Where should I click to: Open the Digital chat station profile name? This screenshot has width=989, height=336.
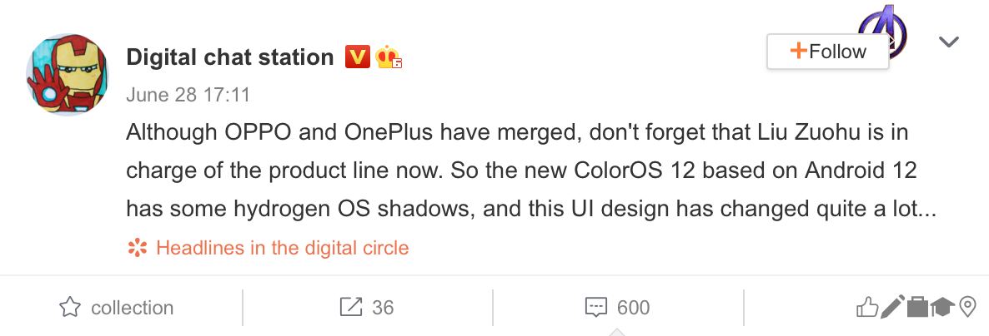[229, 57]
